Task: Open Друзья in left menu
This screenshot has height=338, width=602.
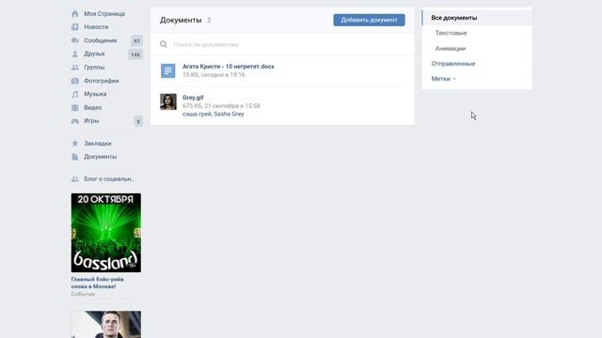Action: click(94, 54)
